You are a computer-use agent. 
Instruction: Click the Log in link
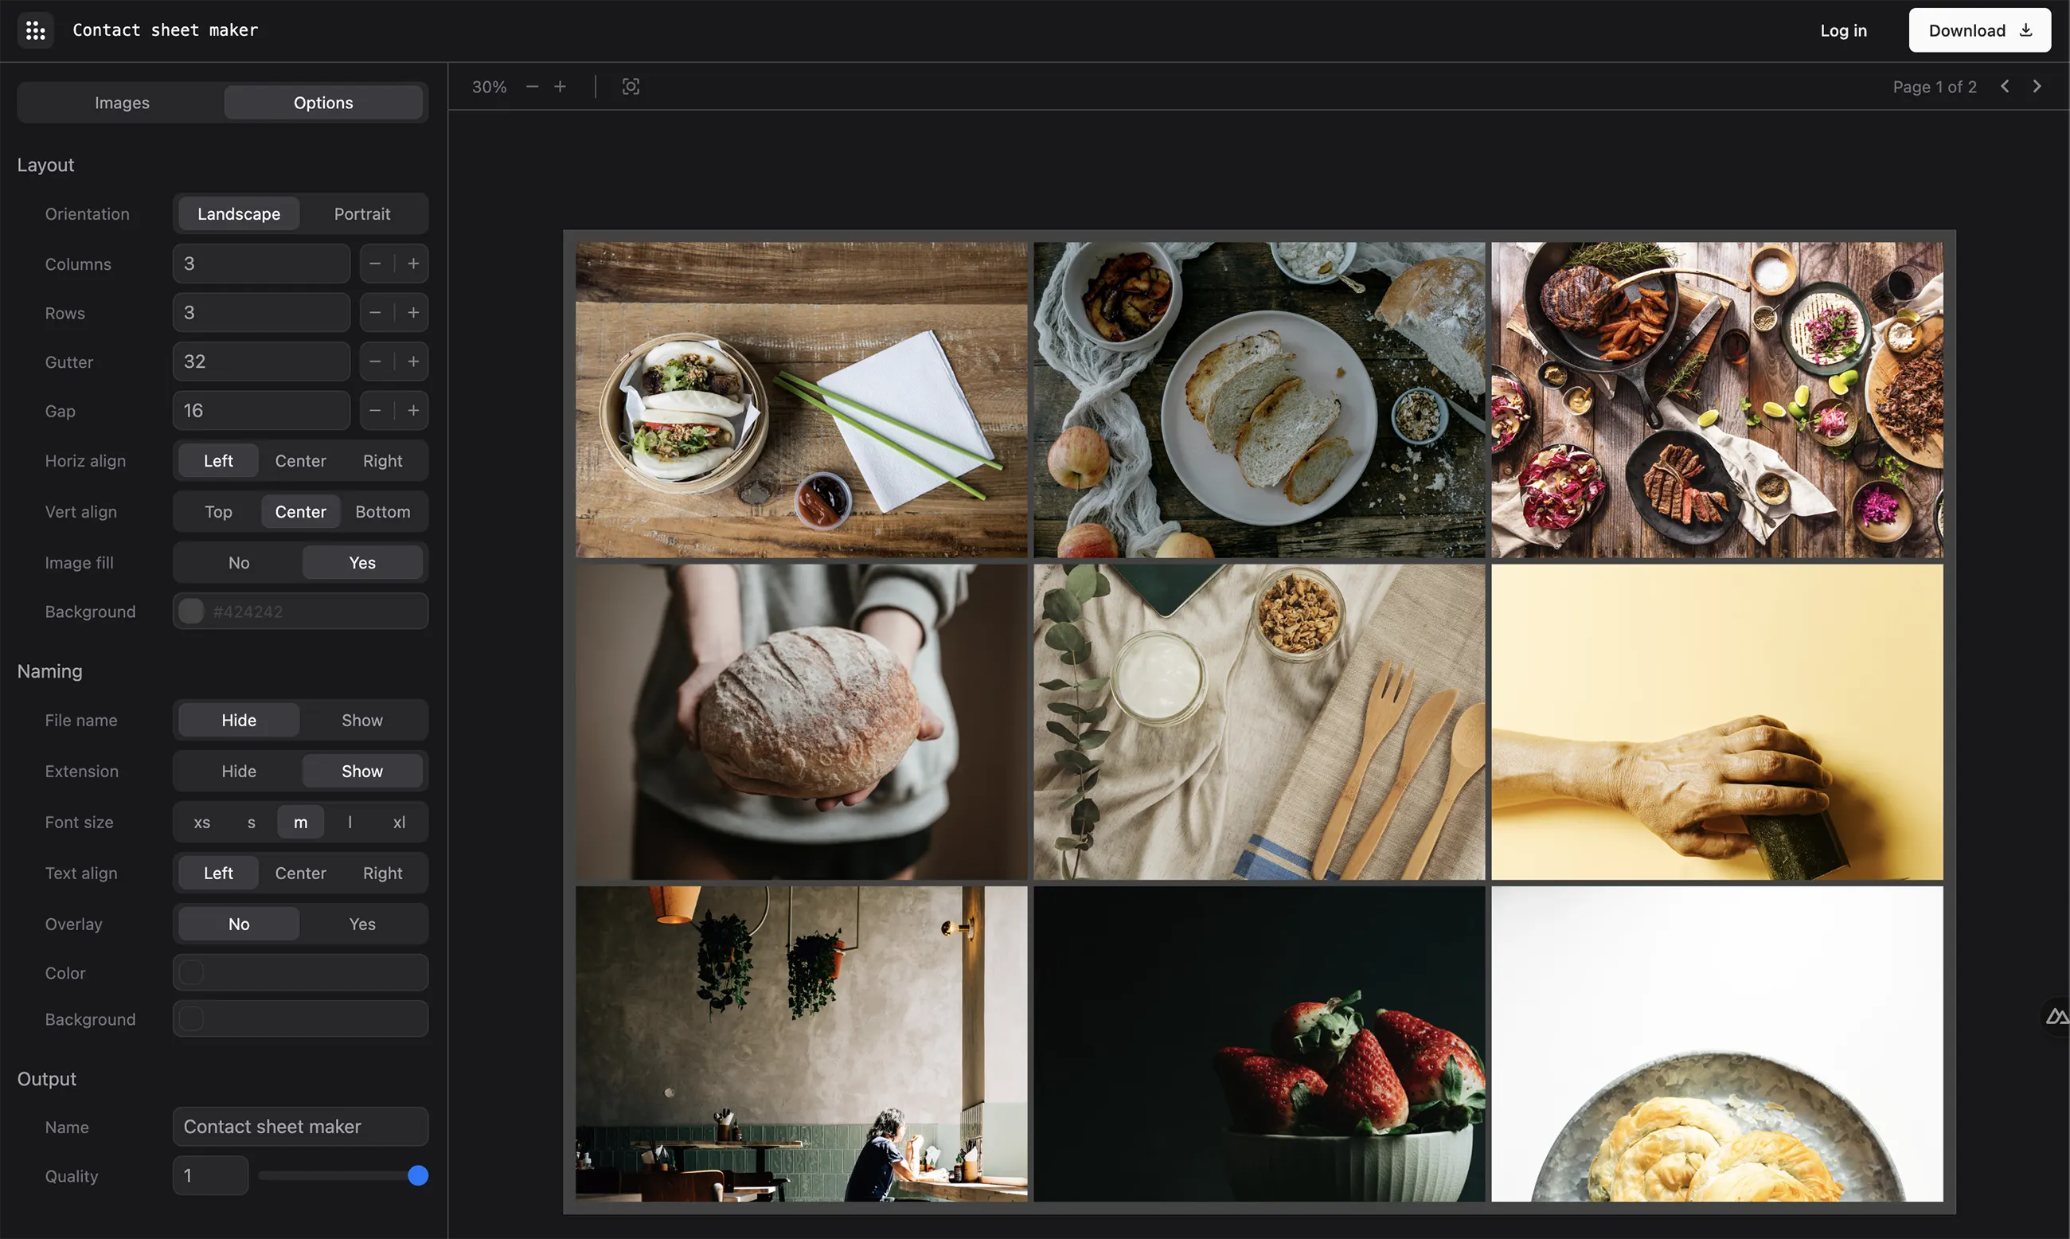tap(1843, 31)
